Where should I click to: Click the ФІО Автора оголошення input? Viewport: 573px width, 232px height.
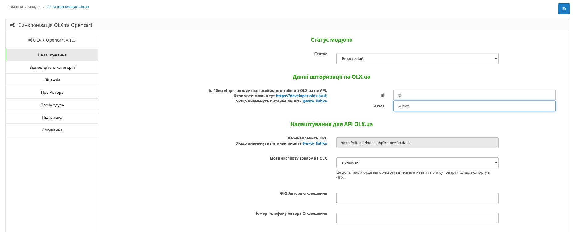tap(417, 198)
